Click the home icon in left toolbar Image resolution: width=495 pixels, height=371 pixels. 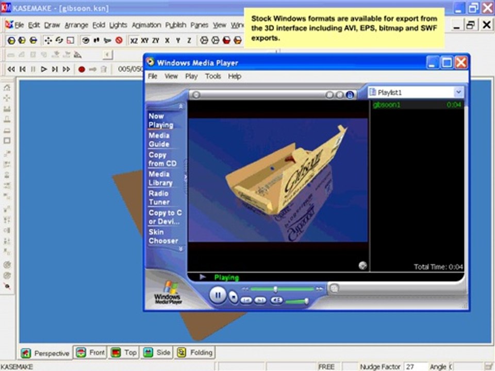[7, 88]
